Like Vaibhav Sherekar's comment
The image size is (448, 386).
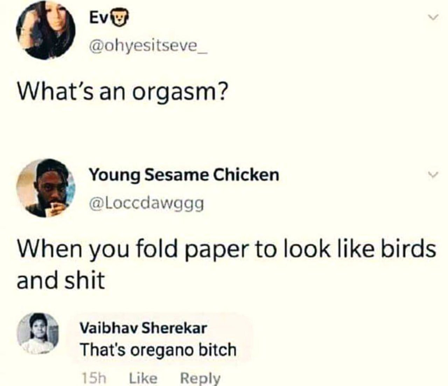pos(143,378)
